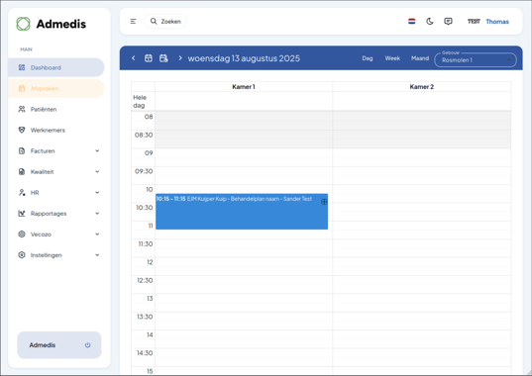Click the Hele dag row label
Image resolution: width=532 pixels, height=376 pixels.
[x=140, y=101]
